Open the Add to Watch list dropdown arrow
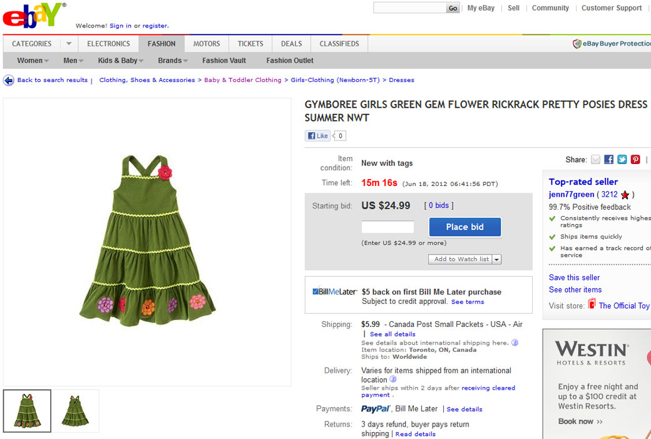This screenshot has height=439, width=651. pyautogui.click(x=497, y=259)
